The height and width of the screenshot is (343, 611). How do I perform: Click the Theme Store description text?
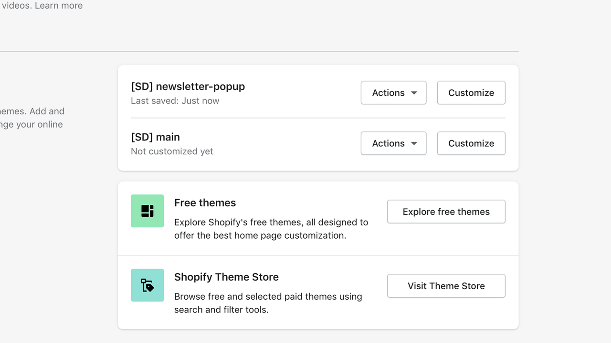(268, 303)
